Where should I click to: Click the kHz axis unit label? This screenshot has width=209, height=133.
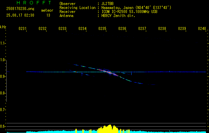3,27
